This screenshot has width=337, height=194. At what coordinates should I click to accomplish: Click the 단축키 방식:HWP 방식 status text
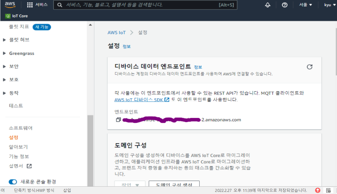(x=34, y=190)
